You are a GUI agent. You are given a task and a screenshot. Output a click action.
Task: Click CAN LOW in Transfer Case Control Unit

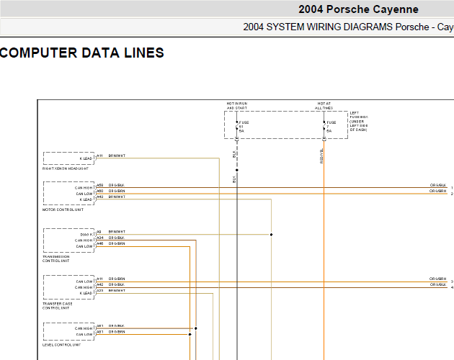tap(84, 282)
